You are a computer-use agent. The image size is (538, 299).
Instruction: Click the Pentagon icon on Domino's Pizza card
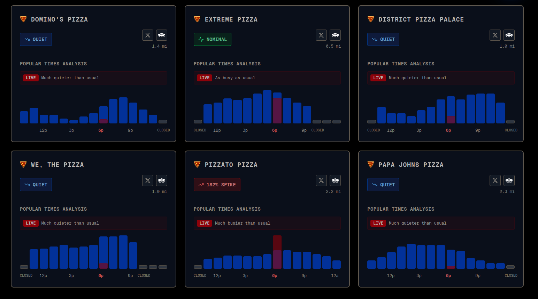(162, 35)
